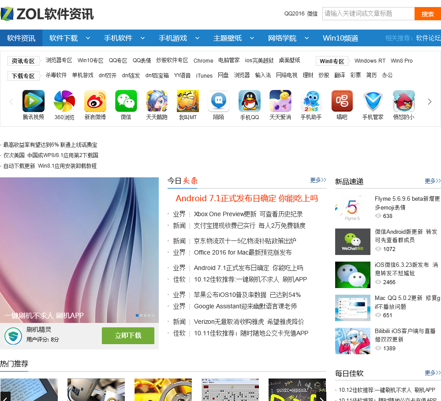The width and height of the screenshot is (441, 401).
Task: Open the Windows RT link
Action: pyautogui.click(x=370, y=61)
